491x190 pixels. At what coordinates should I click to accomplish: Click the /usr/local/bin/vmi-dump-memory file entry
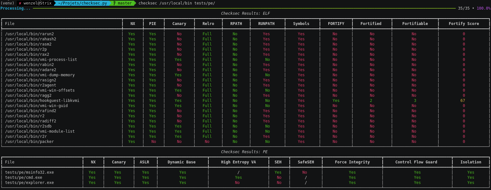(x=40, y=75)
